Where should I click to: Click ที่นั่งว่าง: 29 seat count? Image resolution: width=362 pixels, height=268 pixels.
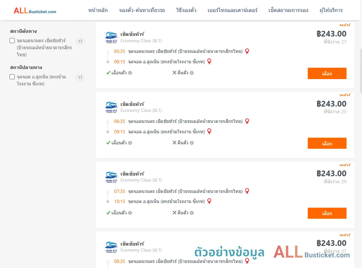[x=335, y=182]
